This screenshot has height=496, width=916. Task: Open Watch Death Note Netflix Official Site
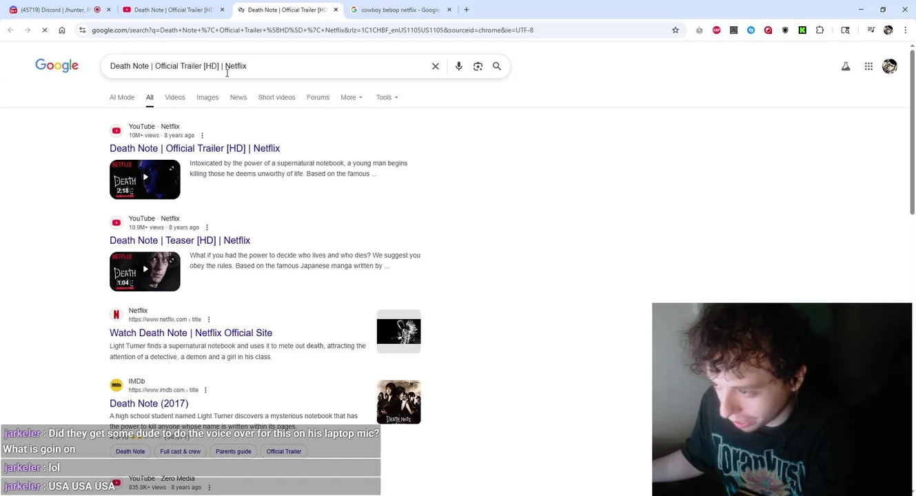point(191,333)
